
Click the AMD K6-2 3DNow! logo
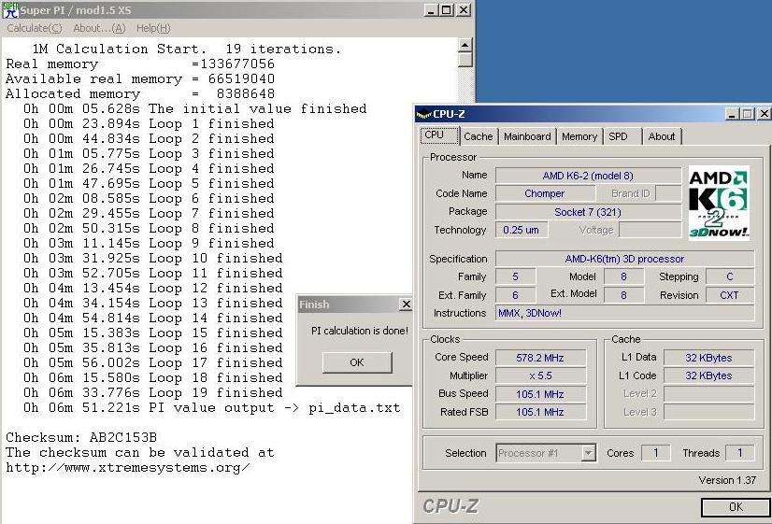(x=719, y=203)
